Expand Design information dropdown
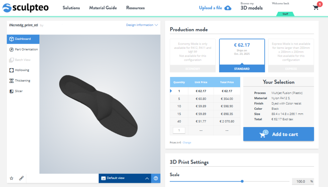 (142, 25)
